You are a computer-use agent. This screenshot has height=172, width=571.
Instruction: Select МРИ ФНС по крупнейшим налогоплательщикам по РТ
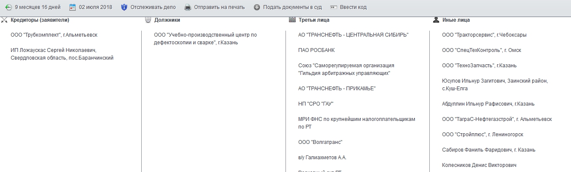[357, 123]
